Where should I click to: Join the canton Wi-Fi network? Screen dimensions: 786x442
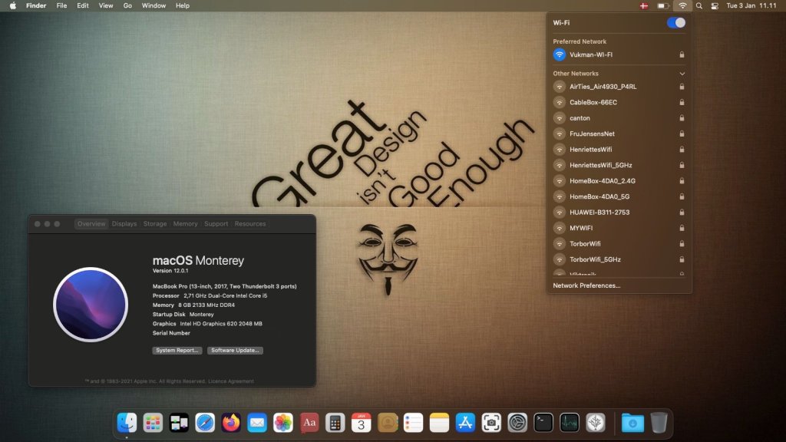(x=580, y=118)
